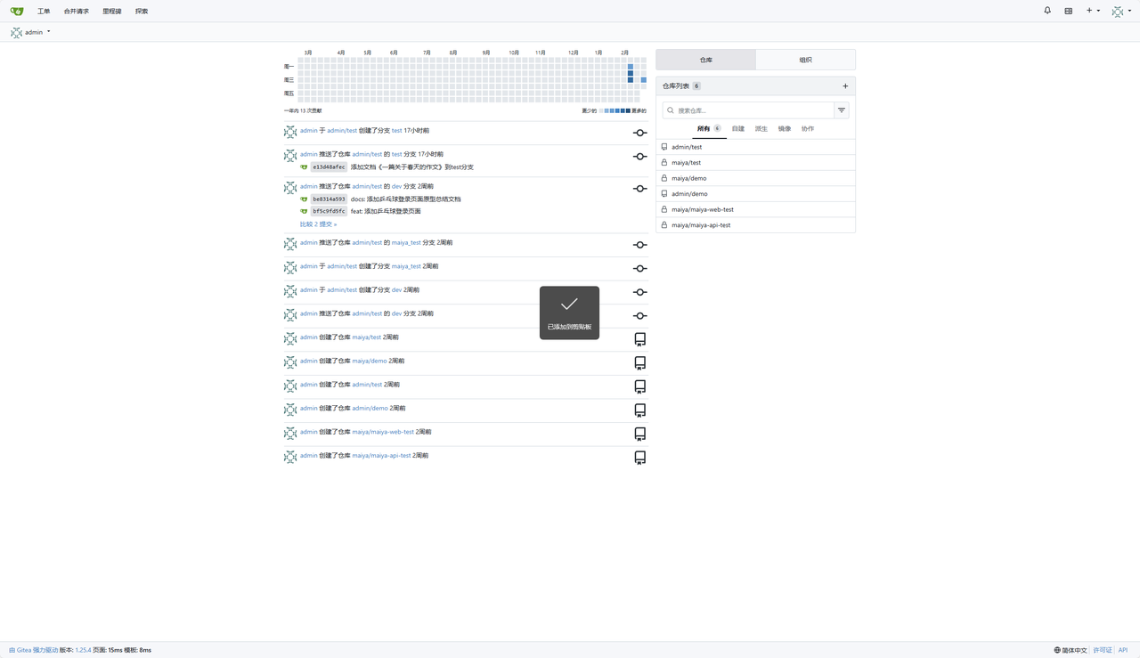This screenshot has height=658, width=1140.
Task: Click avatar on created maiya/maiya-api-test feed row
Action: coord(290,457)
